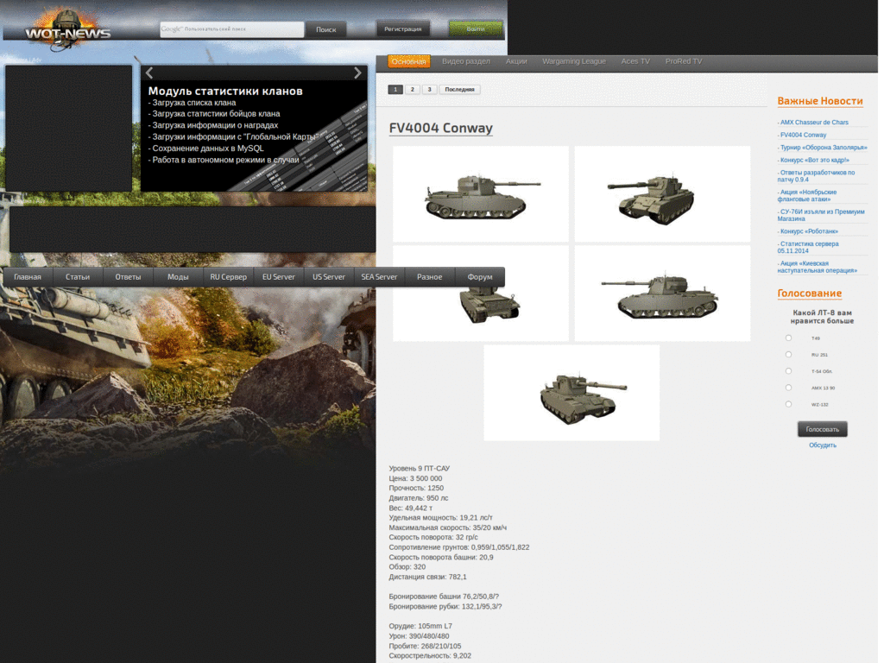View bottom centered Conway tank image
884x663 pixels.
pos(571,393)
